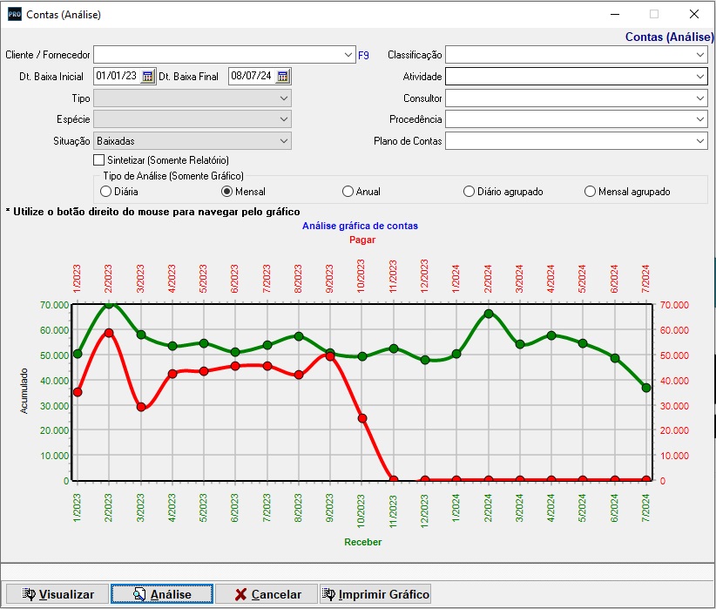Click the Dt. Baixa Inicial date field
Screen dimensions: 716x609
coord(118,77)
